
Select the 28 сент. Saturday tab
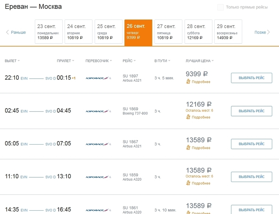tap(198, 32)
